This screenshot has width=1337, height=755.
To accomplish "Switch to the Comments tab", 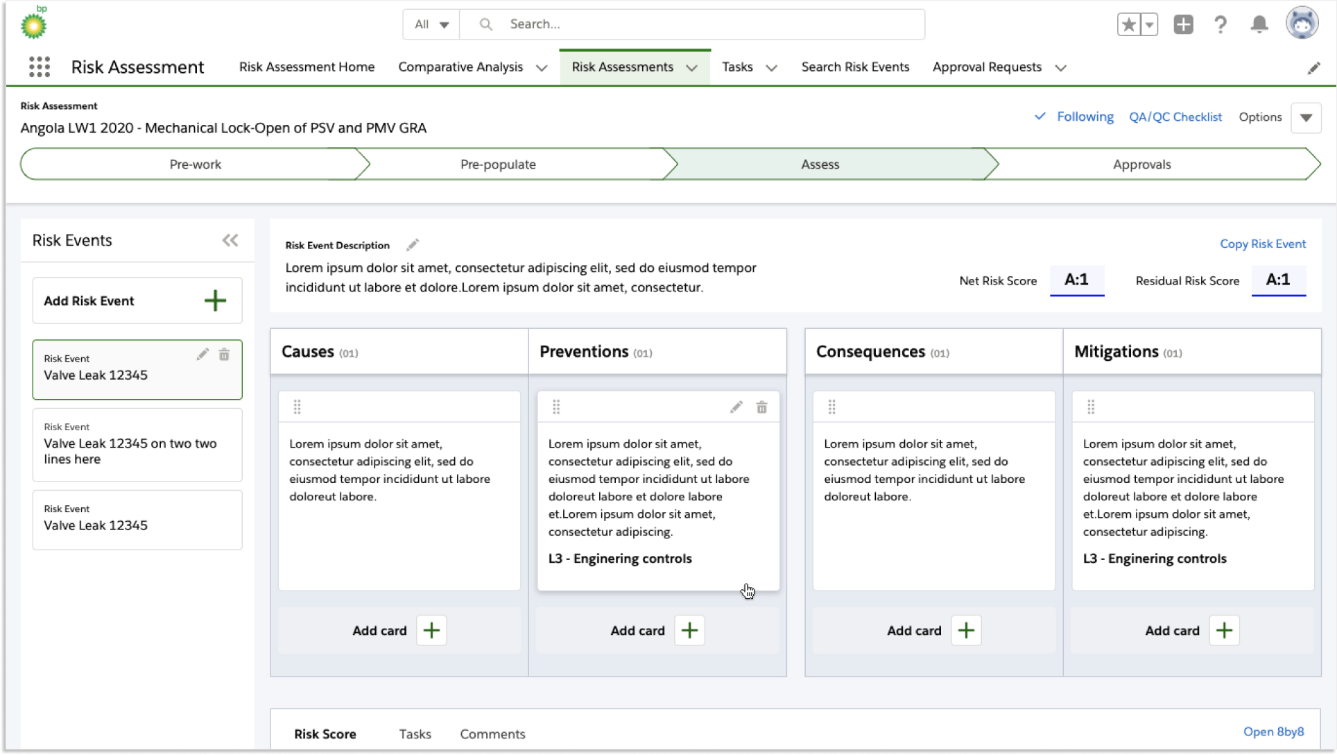I will tap(492, 734).
